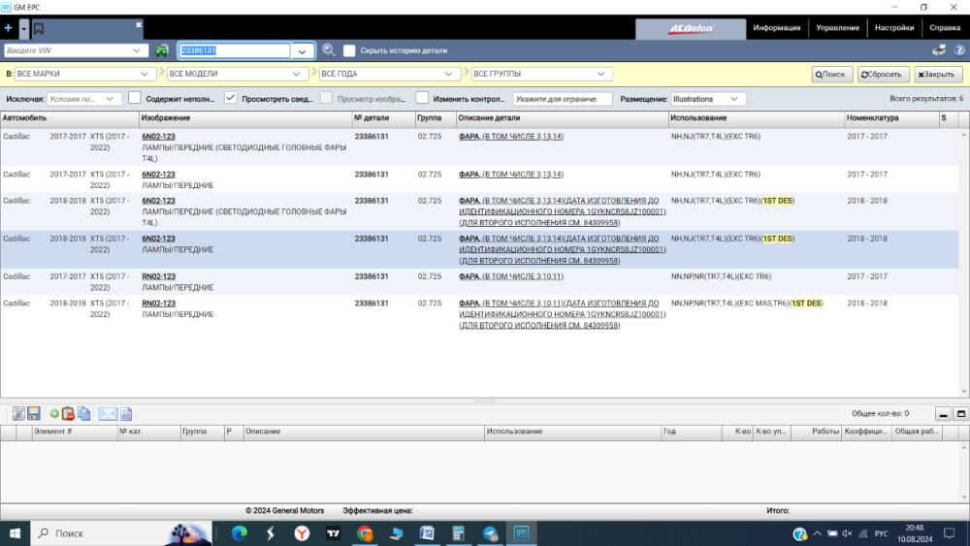Open the 'Настройки' menu
The width and height of the screenshot is (970, 546).
point(893,28)
